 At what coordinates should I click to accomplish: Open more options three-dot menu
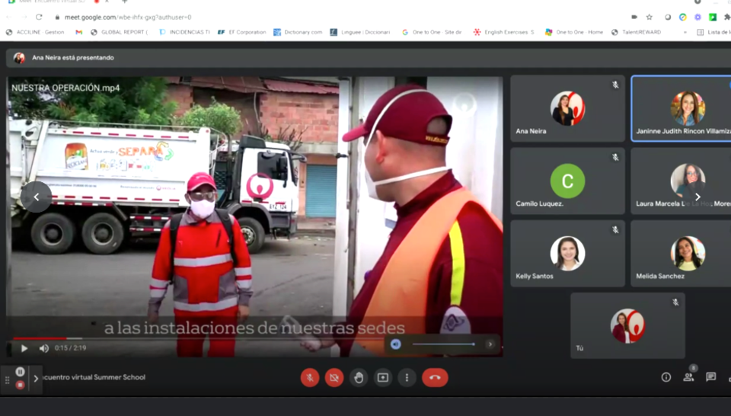point(407,378)
